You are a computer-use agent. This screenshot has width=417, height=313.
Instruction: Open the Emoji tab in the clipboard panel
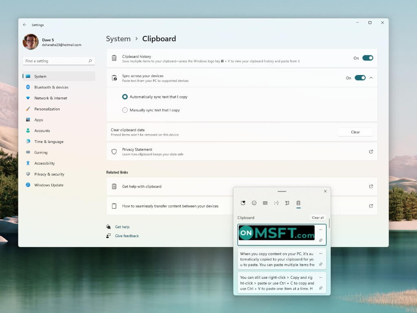254,203
